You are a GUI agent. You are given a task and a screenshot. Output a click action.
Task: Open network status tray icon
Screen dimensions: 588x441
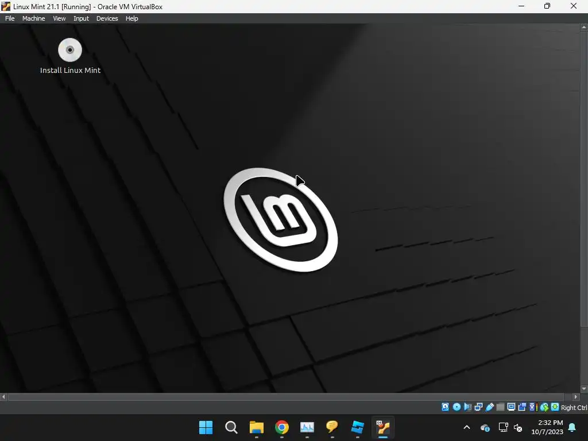pyautogui.click(x=503, y=427)
